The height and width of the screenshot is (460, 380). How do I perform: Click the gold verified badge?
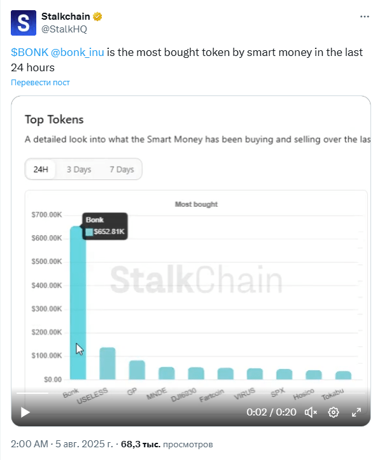pyautogui.click(x=97, y=17)
